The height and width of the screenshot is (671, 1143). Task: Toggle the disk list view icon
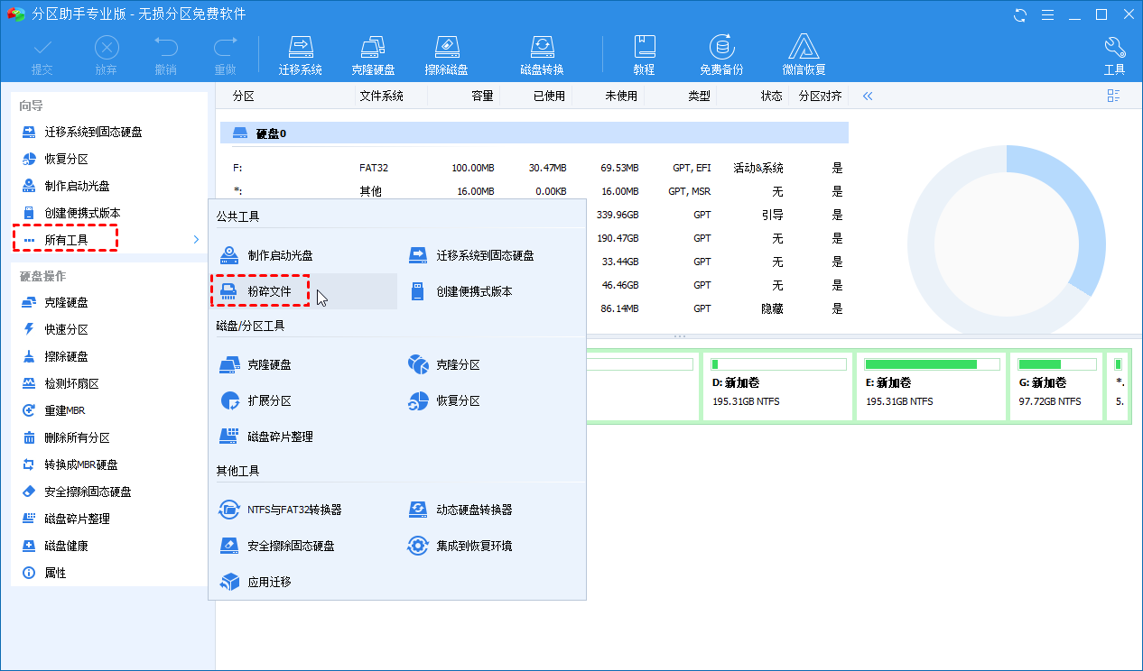[1113, 96]
